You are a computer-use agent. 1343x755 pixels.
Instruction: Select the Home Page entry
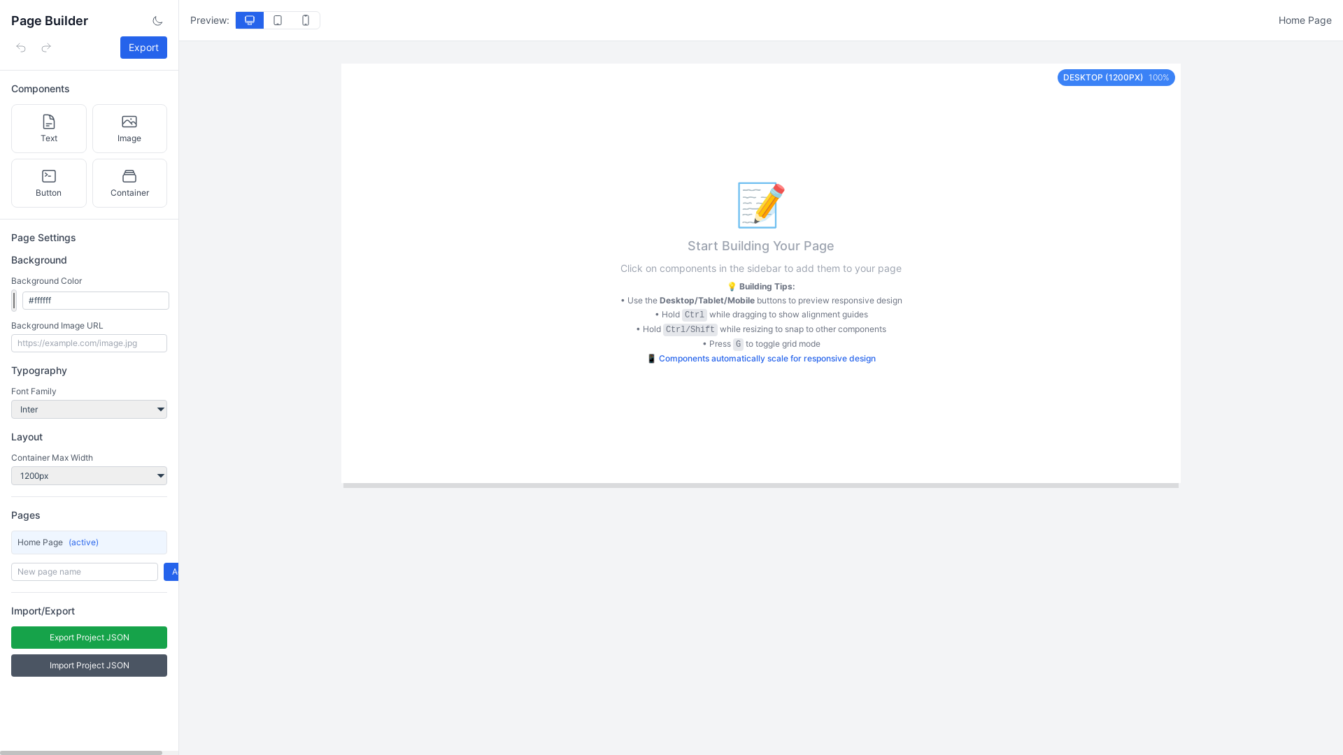89,542
